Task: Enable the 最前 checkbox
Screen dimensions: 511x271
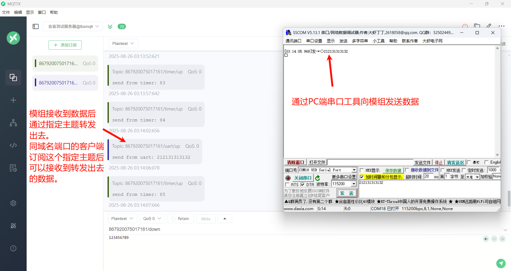Action: pos(469,162)
